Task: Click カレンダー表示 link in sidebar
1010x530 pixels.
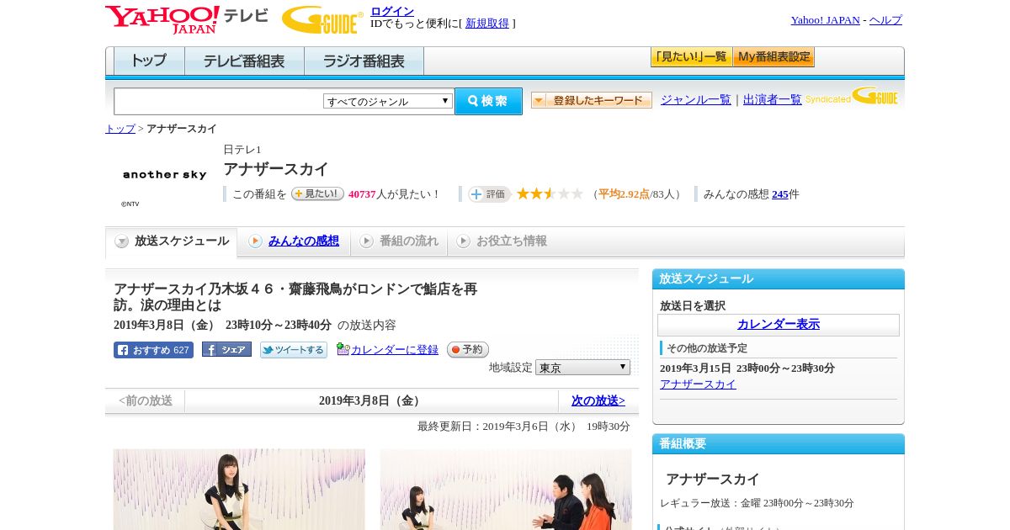Action: pos(779,324)
